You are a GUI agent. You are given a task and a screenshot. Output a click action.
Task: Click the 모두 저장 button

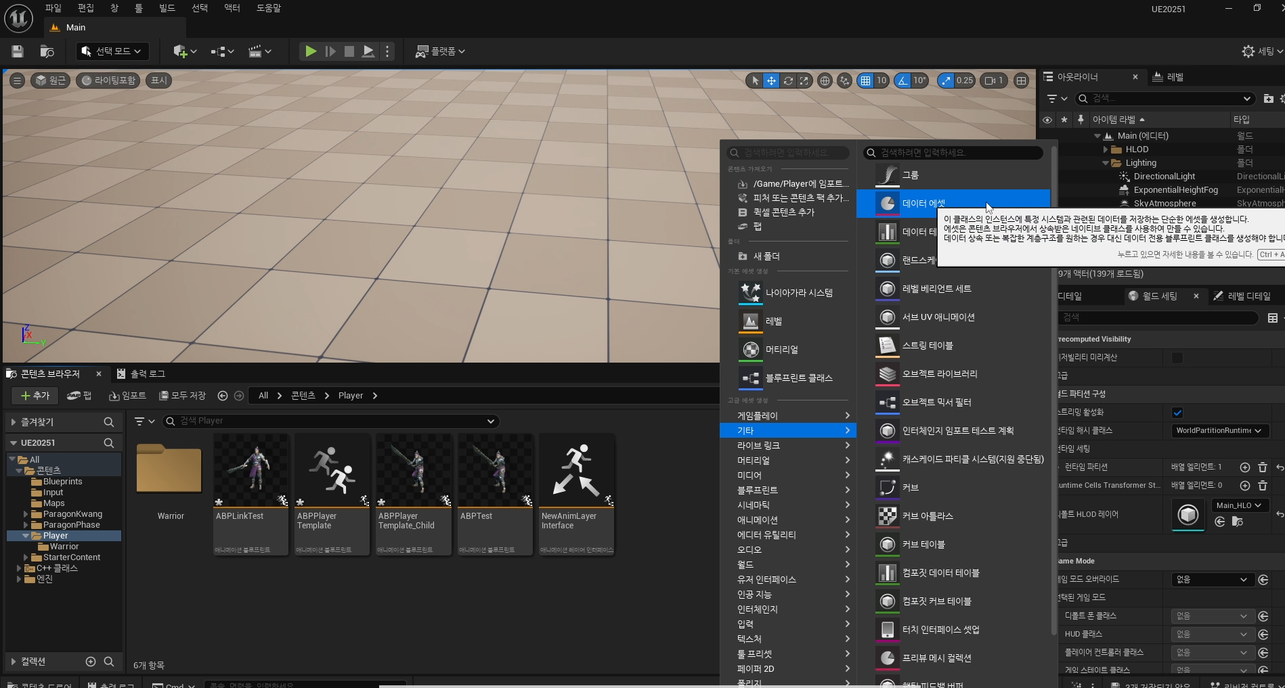182,396
